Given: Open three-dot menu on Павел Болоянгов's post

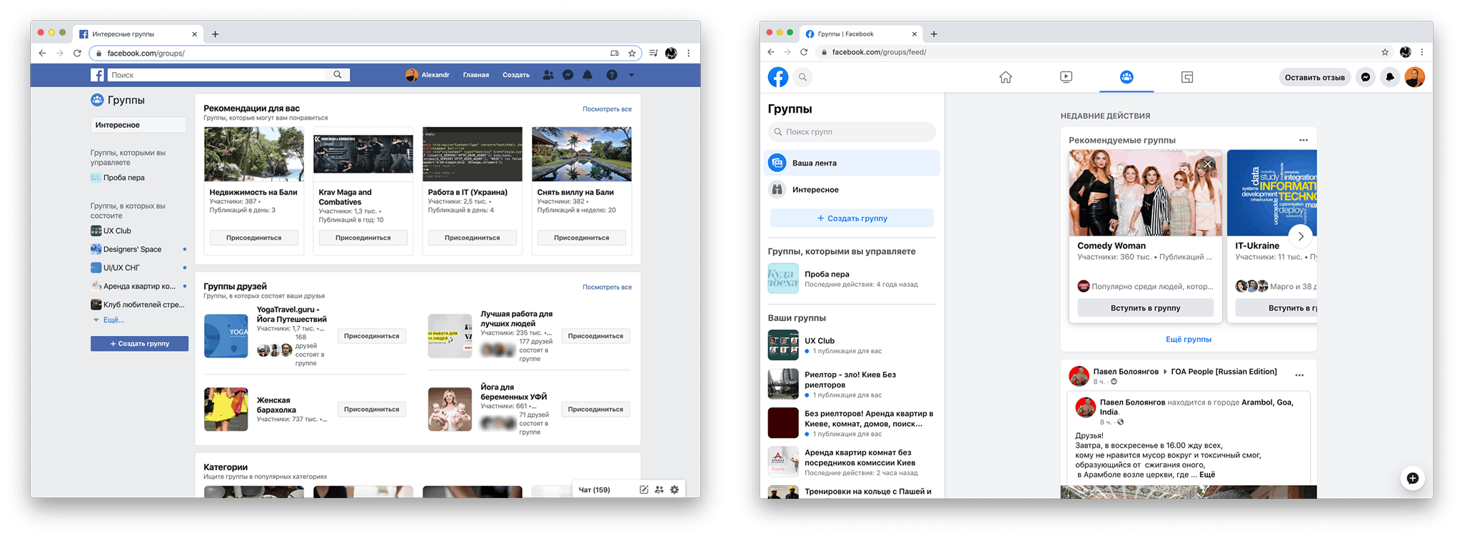Looking at the screenshot, I should point(1299,375).
